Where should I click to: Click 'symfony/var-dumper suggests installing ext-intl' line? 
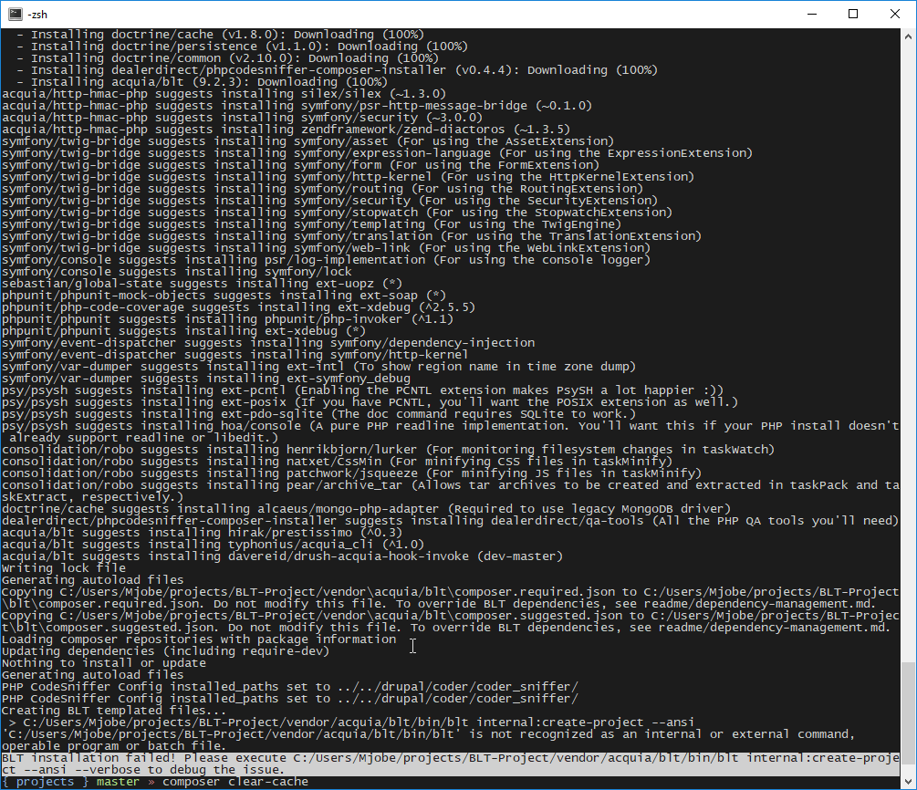coord(318,367)
